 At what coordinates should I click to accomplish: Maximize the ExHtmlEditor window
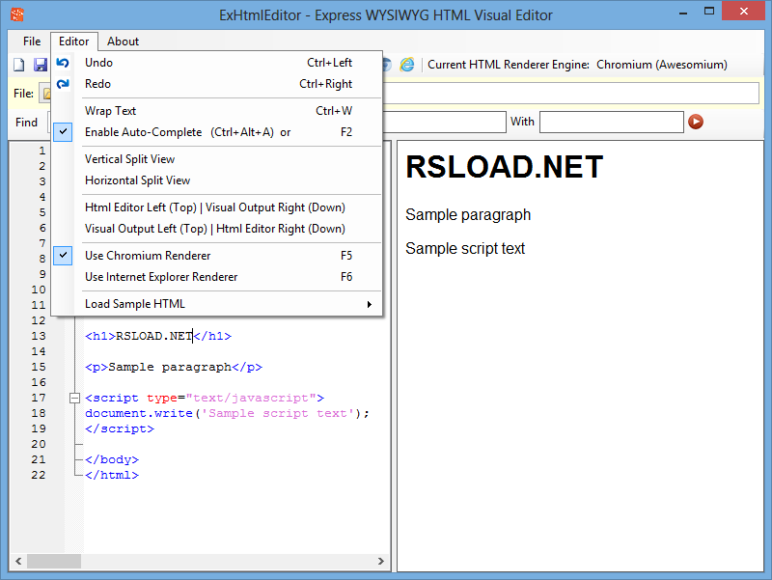(x=709, y=12)
